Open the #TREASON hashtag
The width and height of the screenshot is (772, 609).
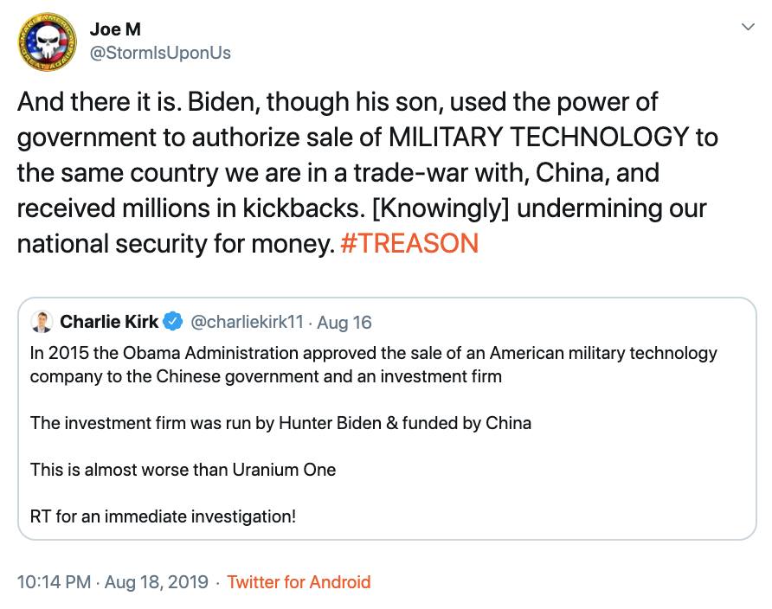[409, 242]
